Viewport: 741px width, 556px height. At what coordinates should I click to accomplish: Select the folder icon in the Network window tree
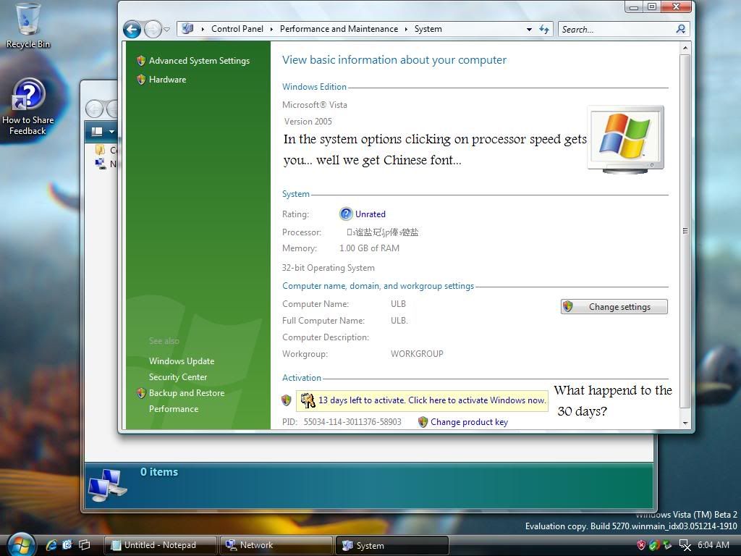pos(100,151)
